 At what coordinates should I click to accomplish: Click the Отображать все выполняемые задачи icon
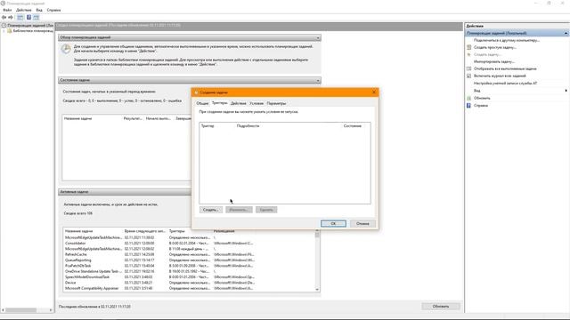(469, 68)
